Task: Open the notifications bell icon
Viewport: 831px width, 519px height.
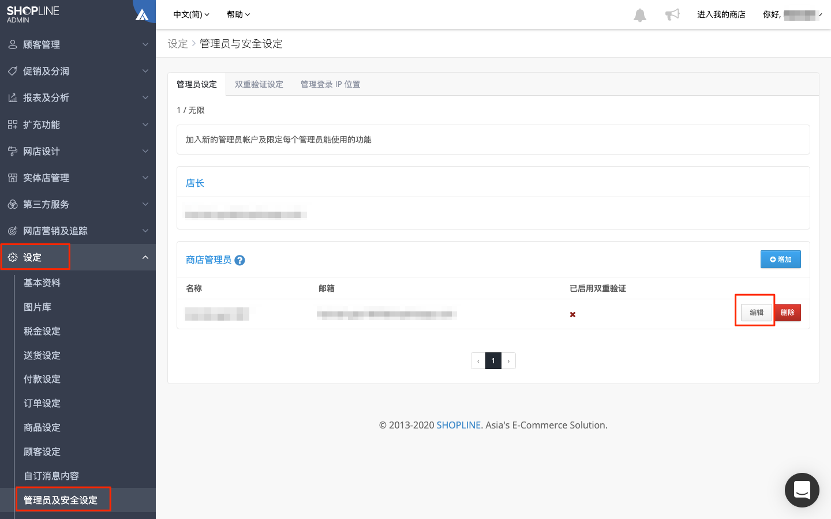Action: pos(640,15)
